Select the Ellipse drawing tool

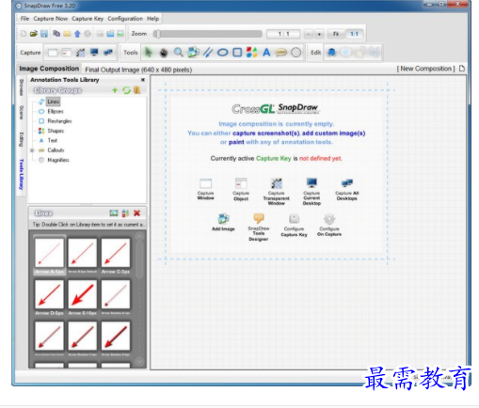(222, 53)
